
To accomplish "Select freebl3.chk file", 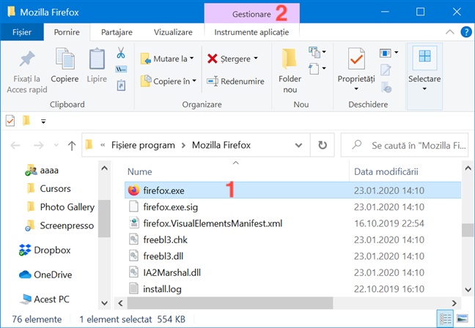I will tap(292, 239).
